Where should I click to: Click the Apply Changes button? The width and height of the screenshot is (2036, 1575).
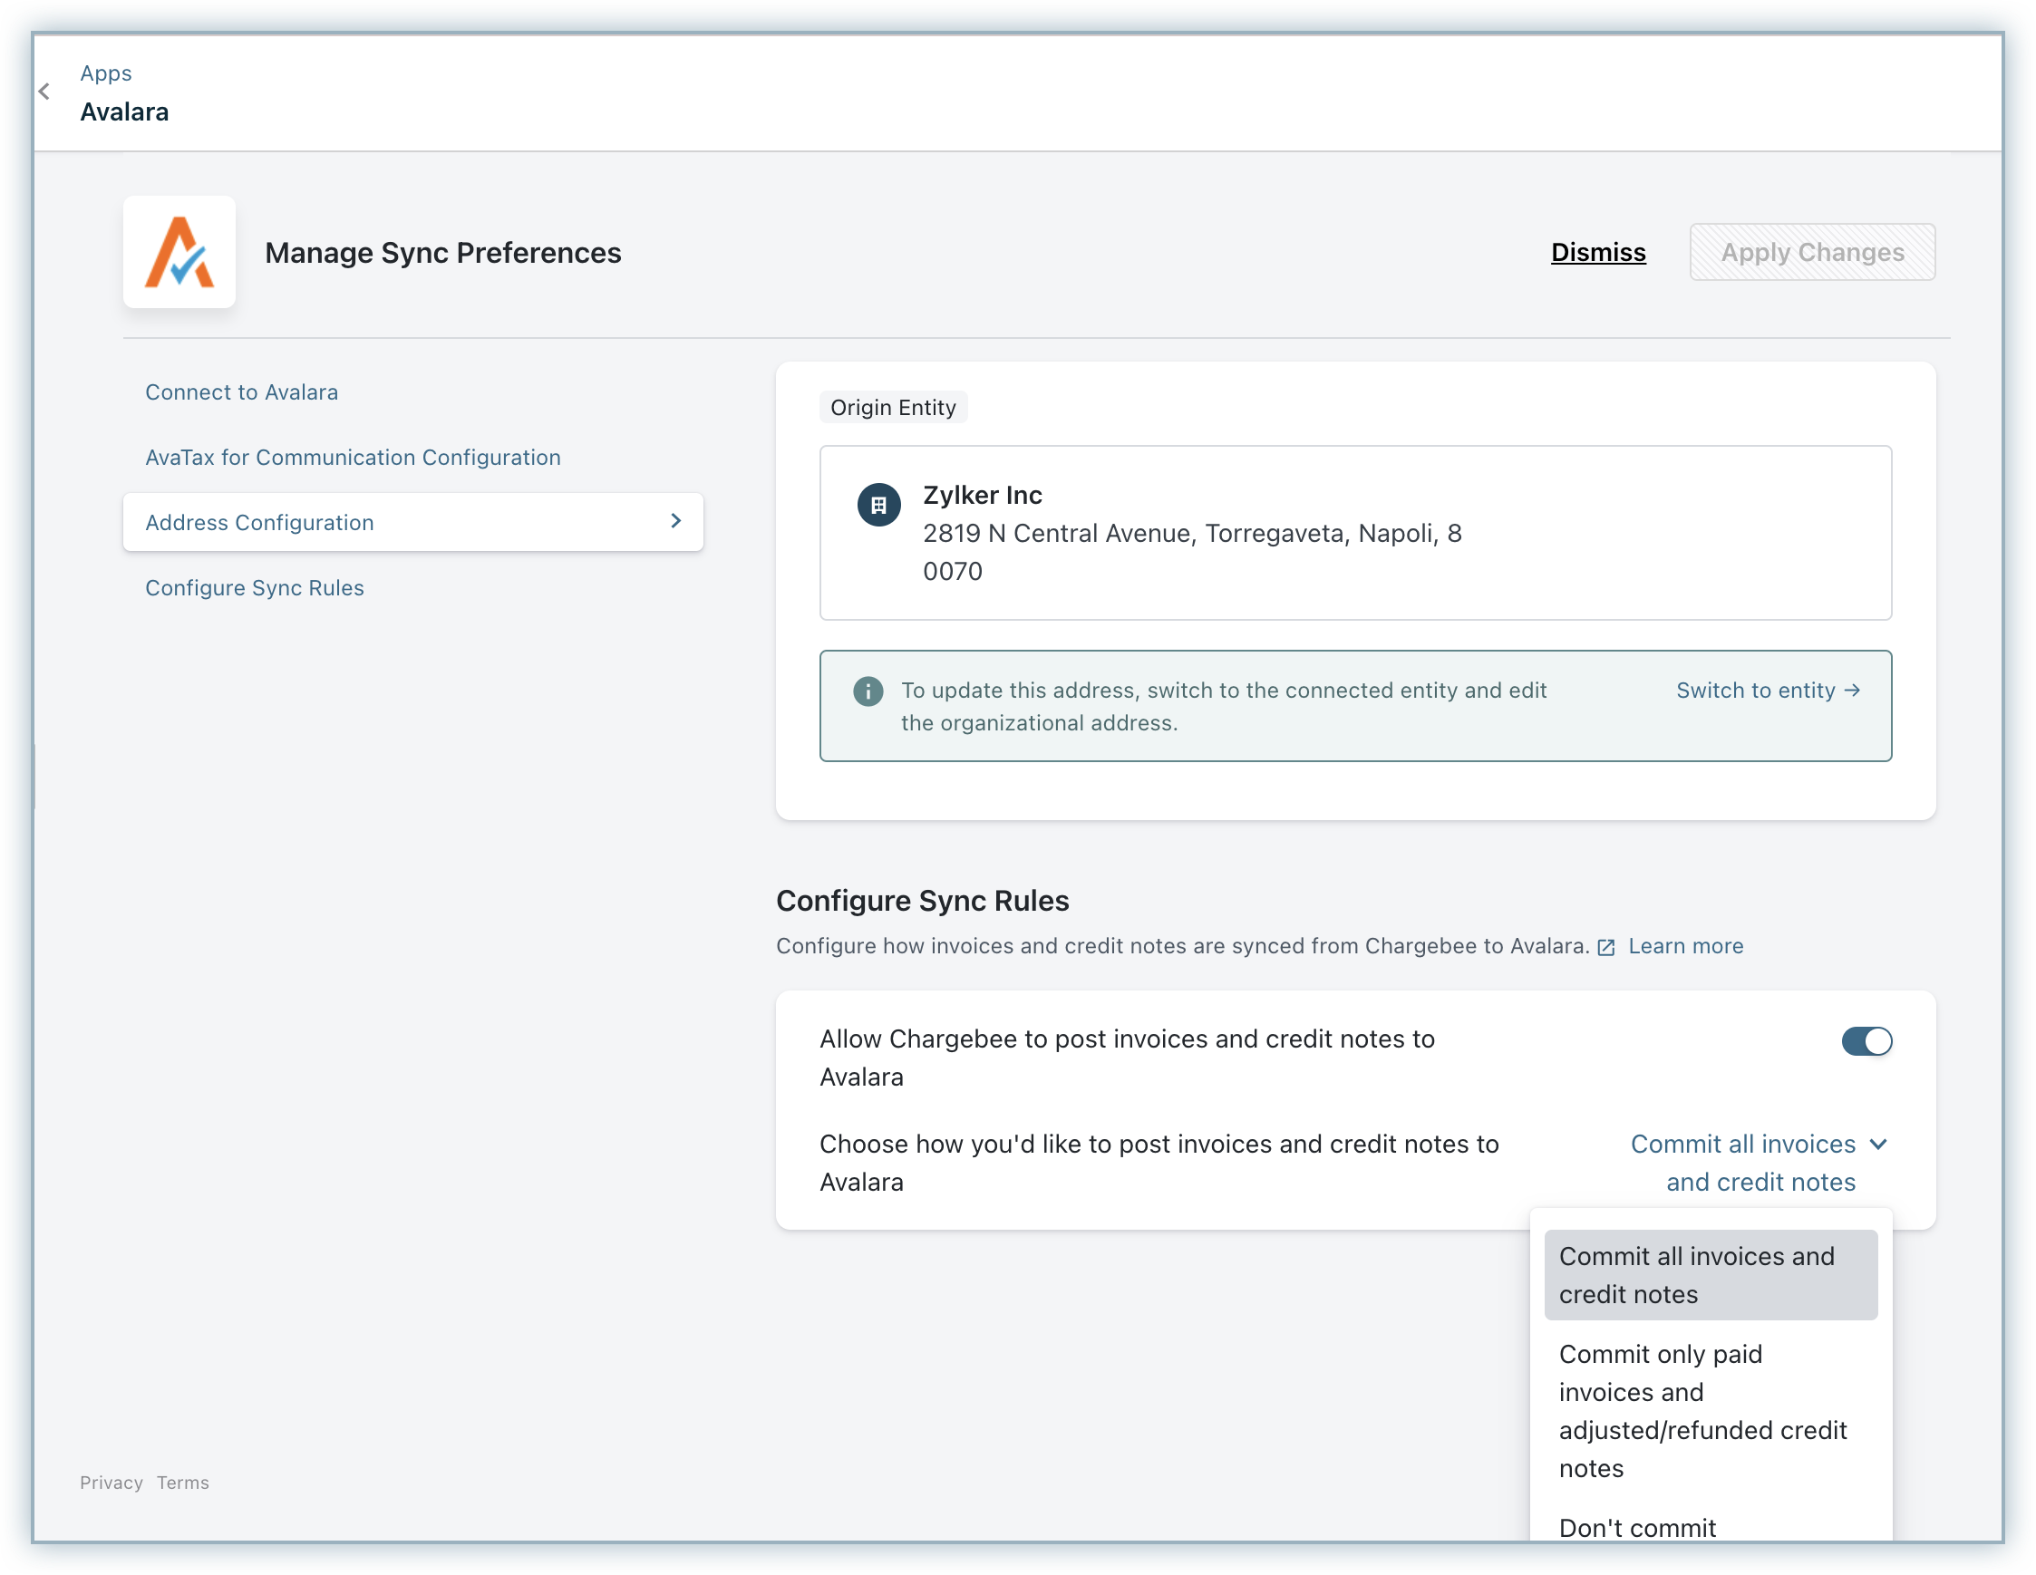[1811, 253]
